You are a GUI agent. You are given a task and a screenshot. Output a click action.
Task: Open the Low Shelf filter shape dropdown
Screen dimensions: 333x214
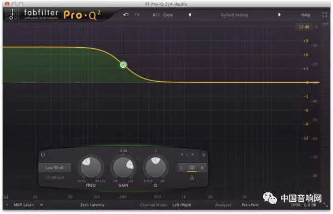point(54,168)
